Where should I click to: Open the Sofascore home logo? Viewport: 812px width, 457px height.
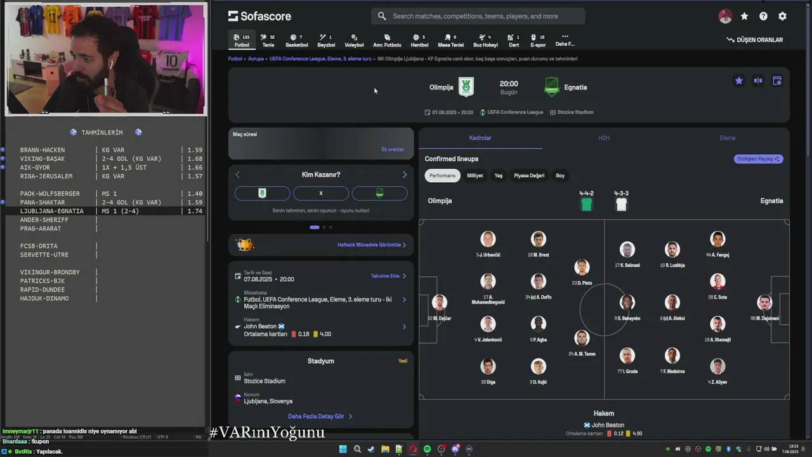click(259, 16)
